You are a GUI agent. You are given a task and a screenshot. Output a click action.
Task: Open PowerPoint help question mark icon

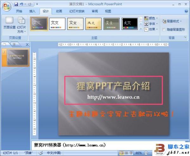pos(186,11)
